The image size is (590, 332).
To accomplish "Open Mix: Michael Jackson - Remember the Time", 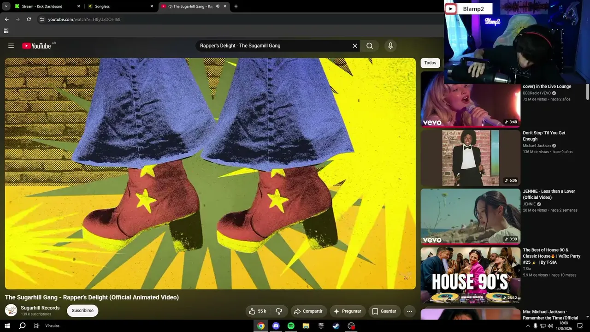I will click(550, 314).
